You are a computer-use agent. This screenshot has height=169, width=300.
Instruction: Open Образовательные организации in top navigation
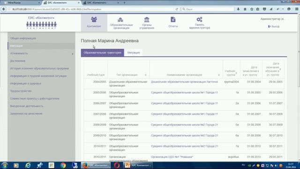pyautogui.click(x=121, y=23)
